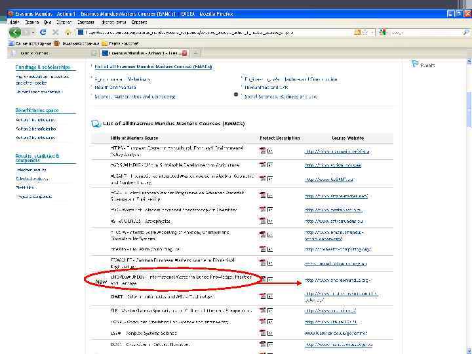Open PDF icon for Complex Systems Science row

click(x=262, y=332)
